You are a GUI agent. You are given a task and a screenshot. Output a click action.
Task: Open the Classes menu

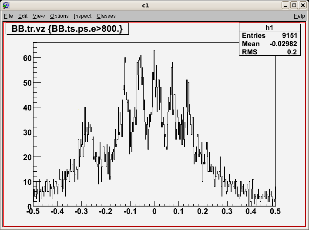coord(106,16)
